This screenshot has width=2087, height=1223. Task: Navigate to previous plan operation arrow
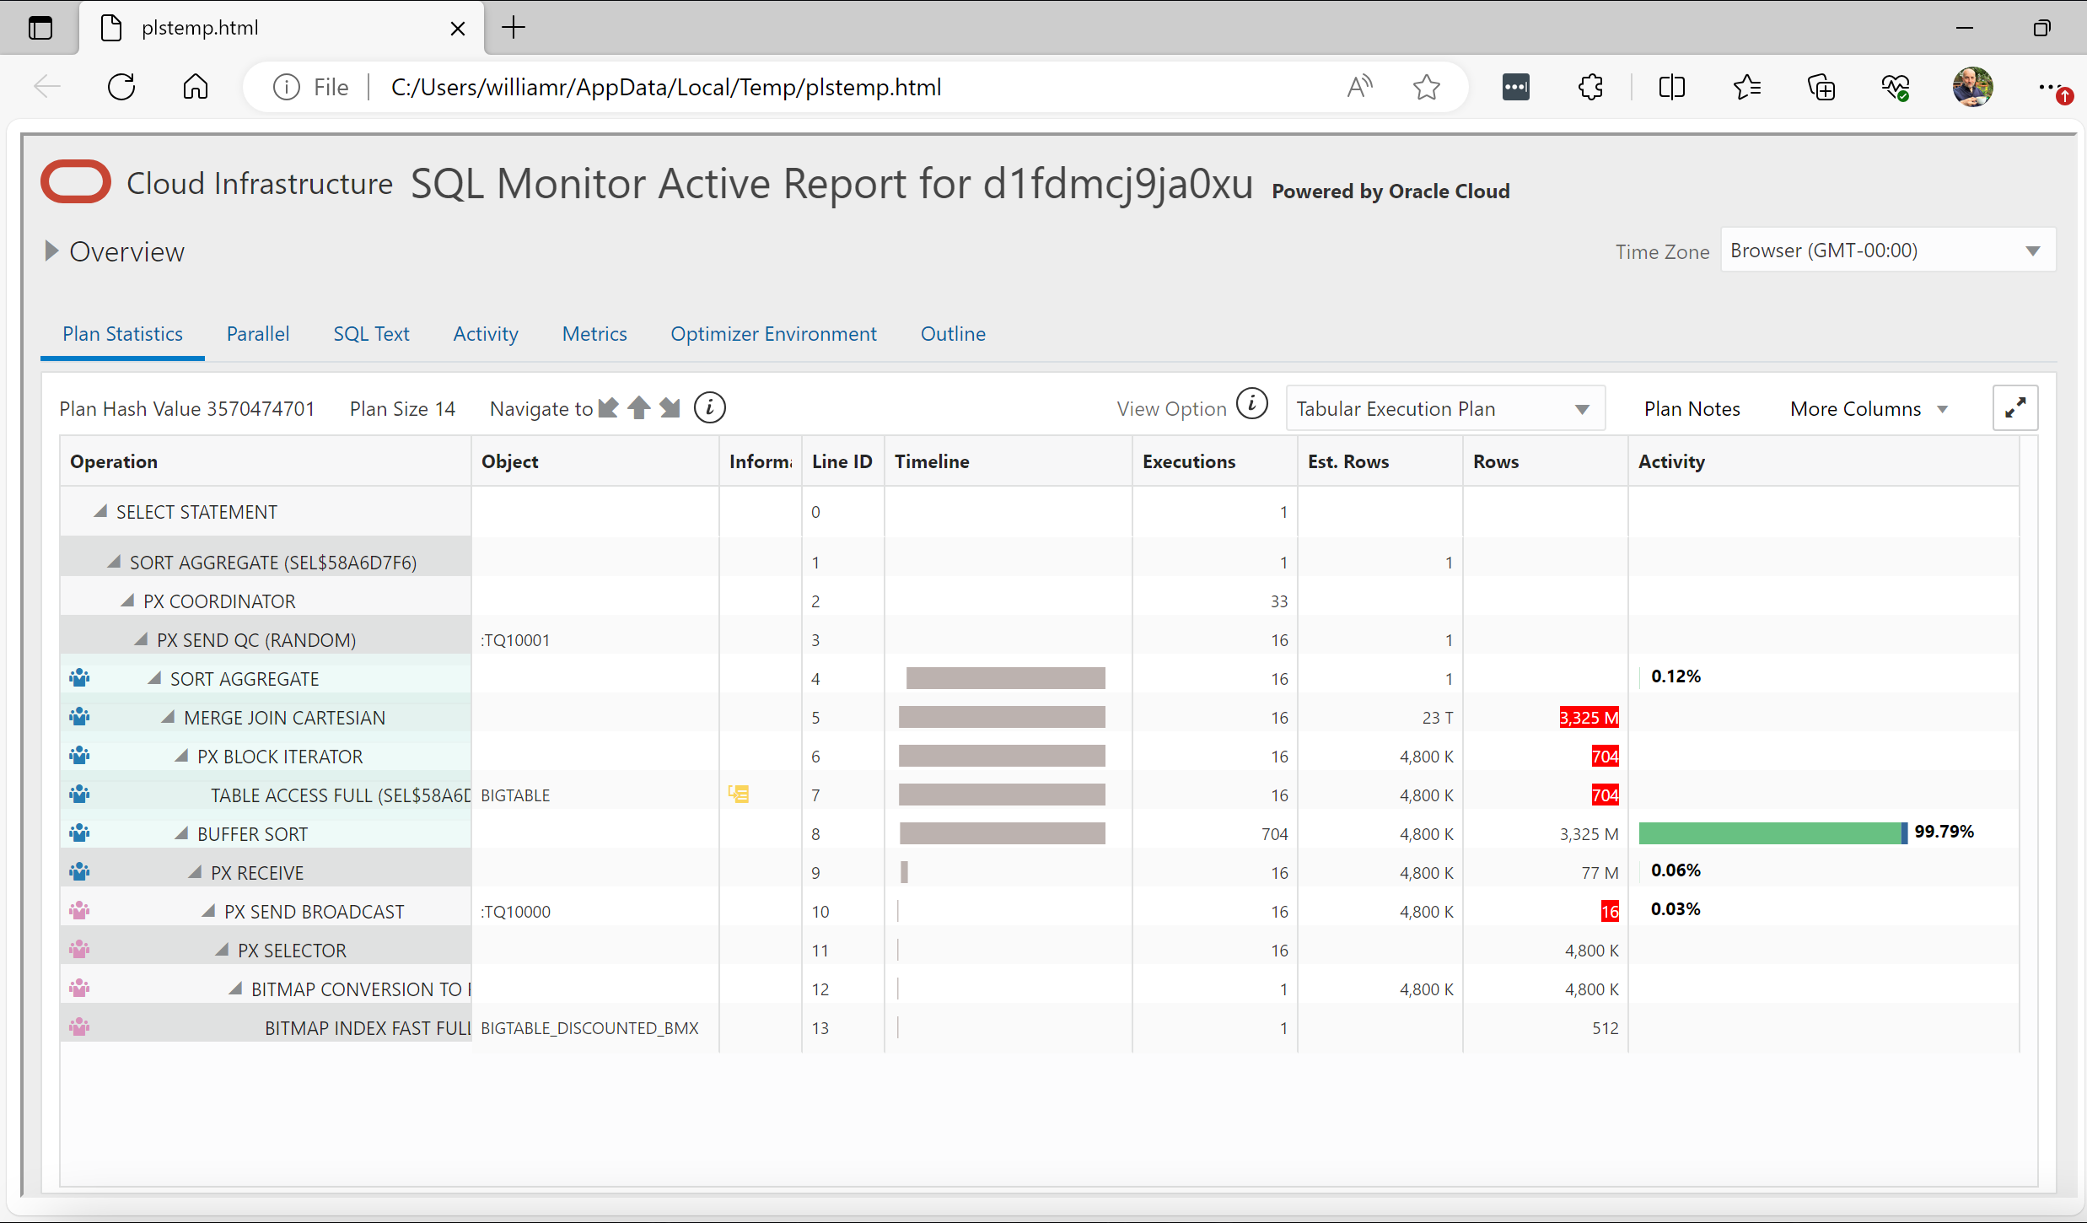pos(608,408)
